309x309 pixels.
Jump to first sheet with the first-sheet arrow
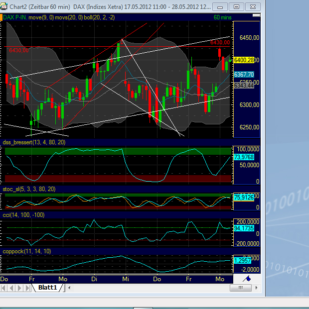(x=4, y=288)
